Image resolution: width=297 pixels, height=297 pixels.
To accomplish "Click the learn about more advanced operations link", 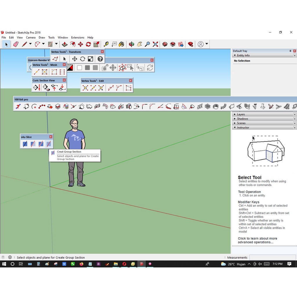I will point(258,240).
